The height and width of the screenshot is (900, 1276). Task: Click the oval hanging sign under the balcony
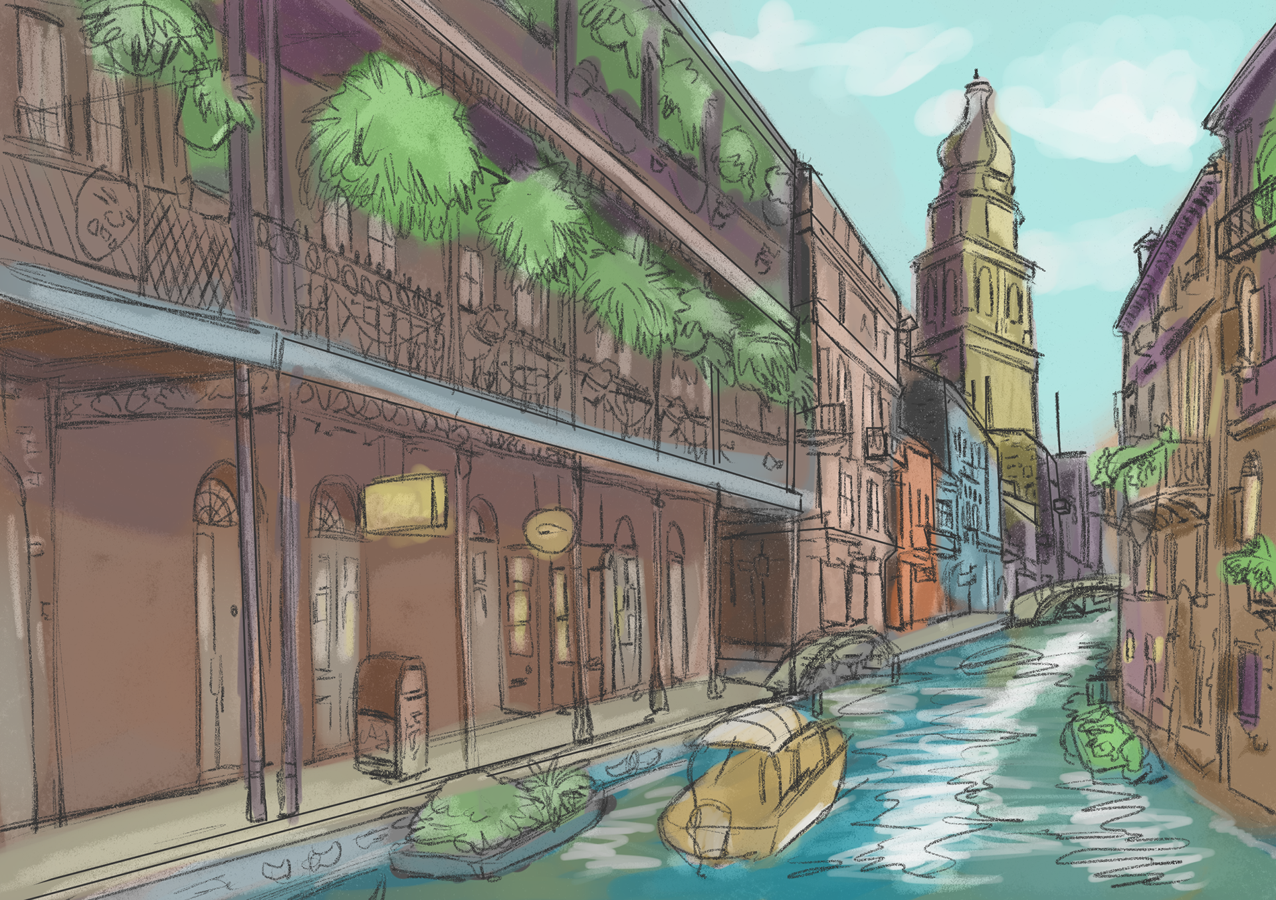point(548,529)
